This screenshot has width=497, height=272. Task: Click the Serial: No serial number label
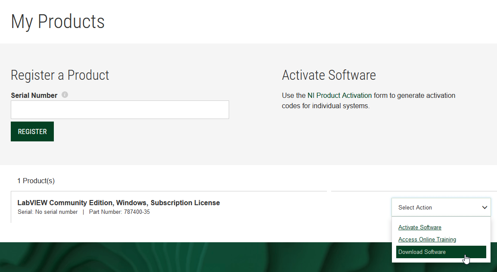47,212
